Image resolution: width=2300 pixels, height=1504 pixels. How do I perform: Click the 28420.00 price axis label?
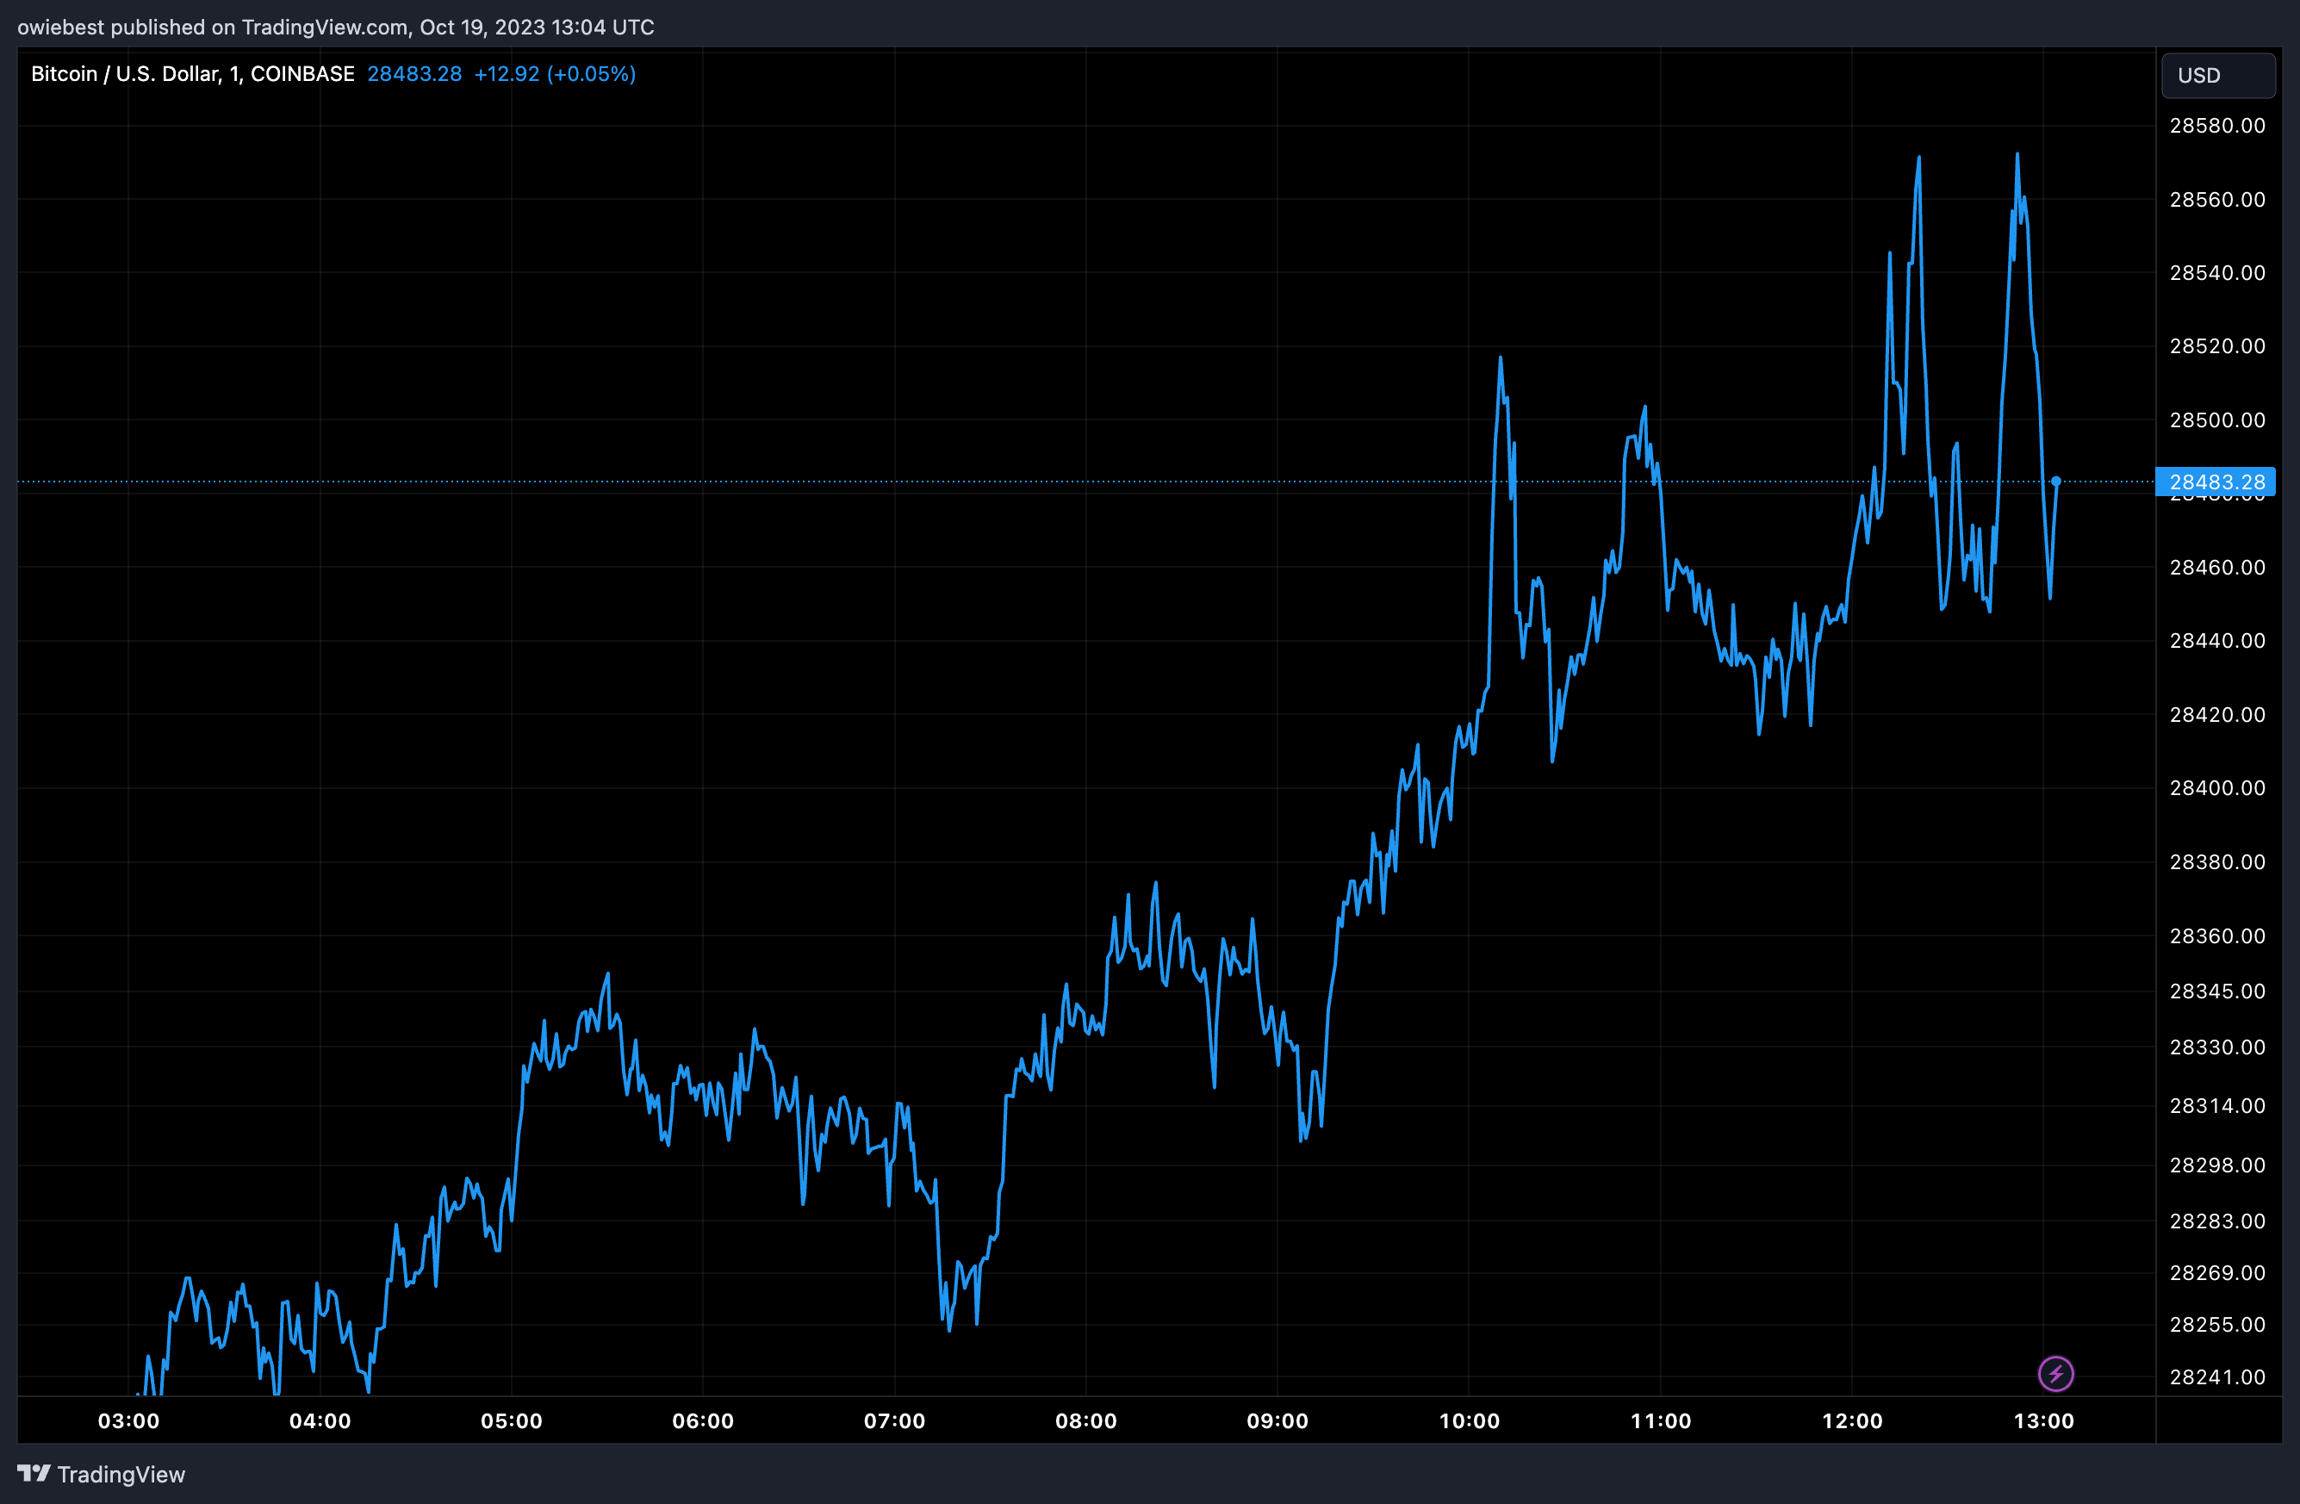coord(2217,714)
